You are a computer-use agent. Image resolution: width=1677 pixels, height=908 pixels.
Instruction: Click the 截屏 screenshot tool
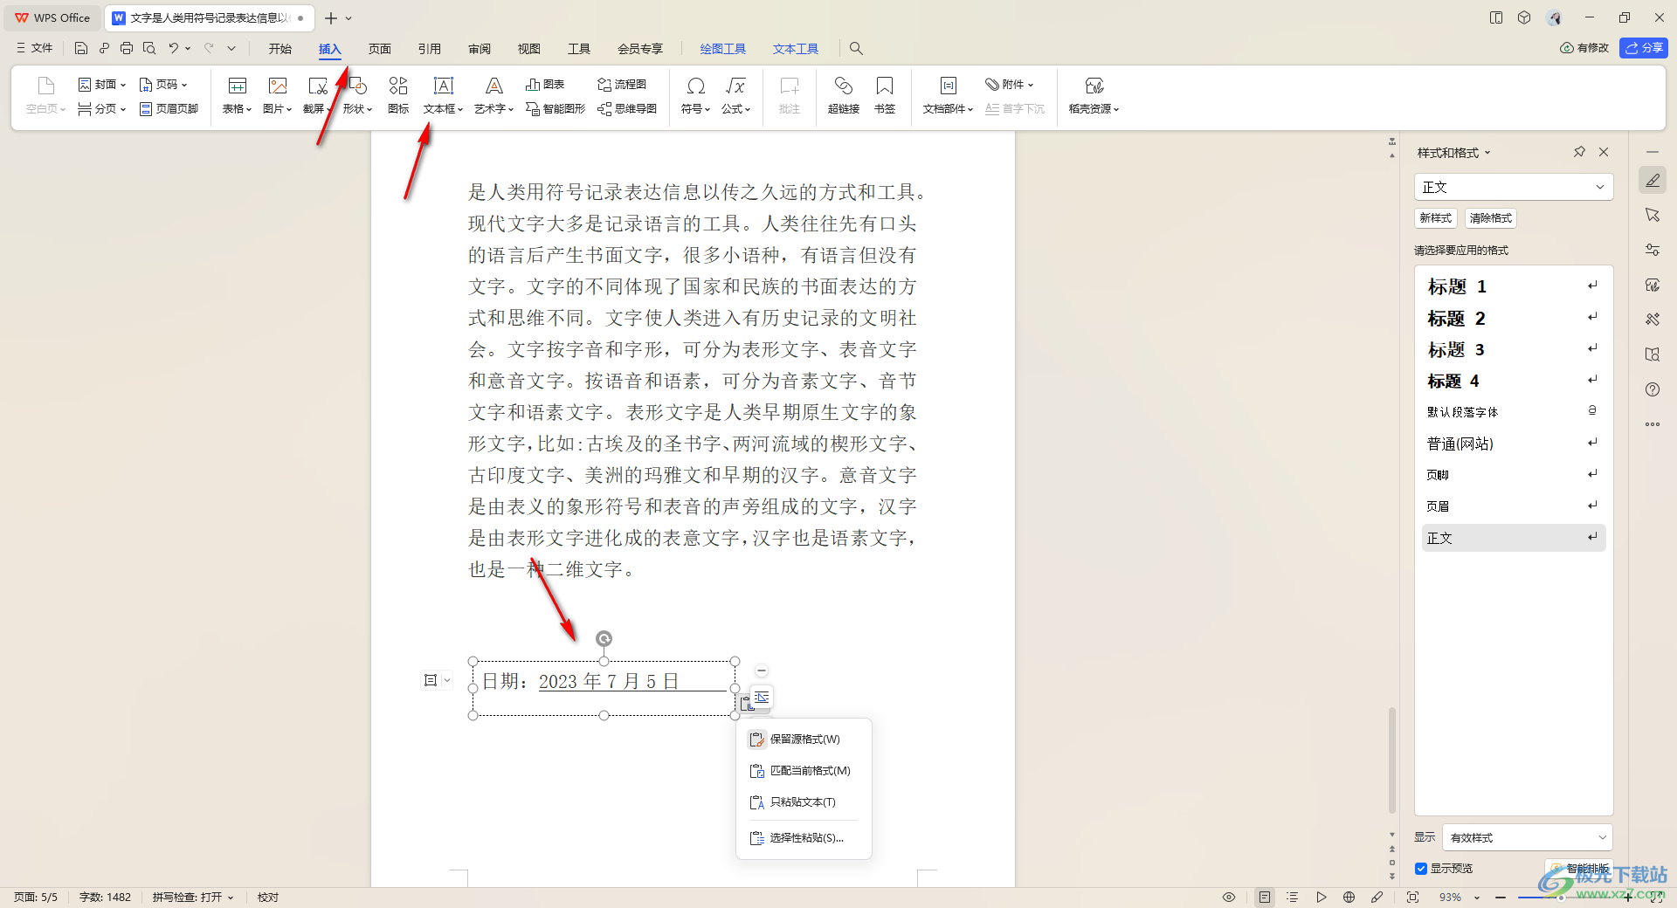pyautogui.click(x=316, y=95)
